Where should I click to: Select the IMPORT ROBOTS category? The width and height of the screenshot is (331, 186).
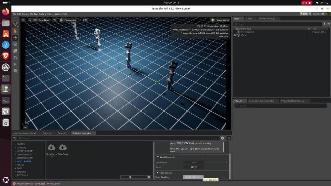pyautogui.click(x=25, y=151)
